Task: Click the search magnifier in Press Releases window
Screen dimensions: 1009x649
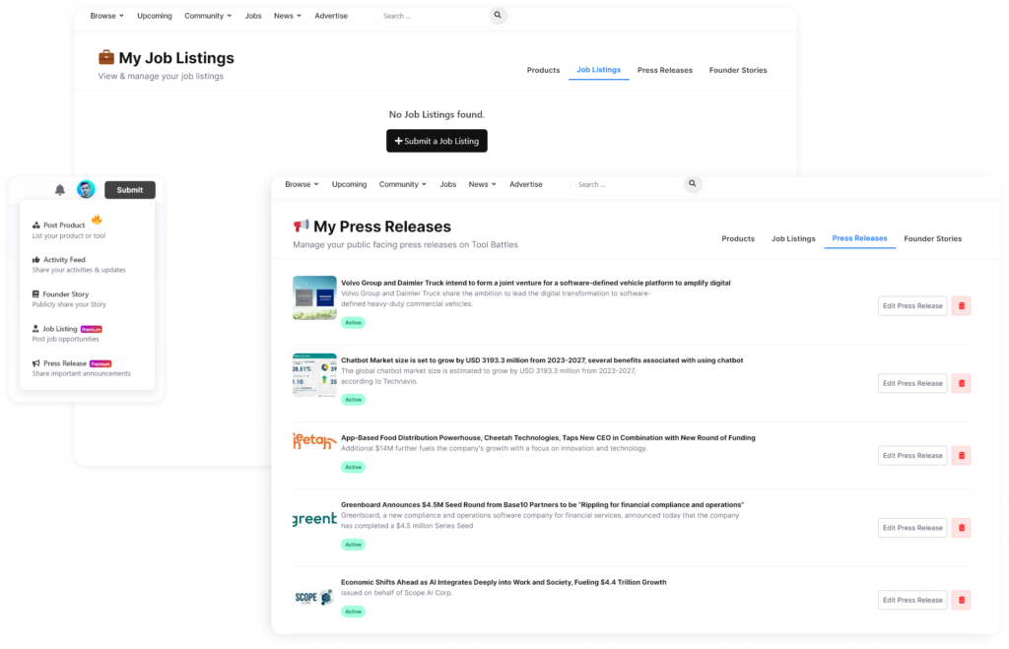Action: coord(693,184)
